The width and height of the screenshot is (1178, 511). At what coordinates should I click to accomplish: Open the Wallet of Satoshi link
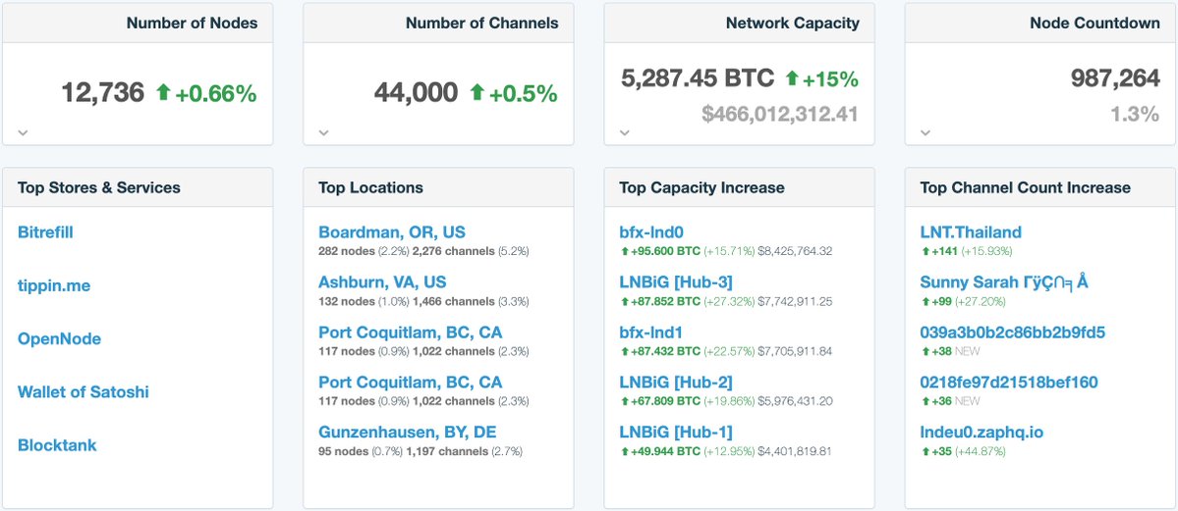click(x=84, y=392)
